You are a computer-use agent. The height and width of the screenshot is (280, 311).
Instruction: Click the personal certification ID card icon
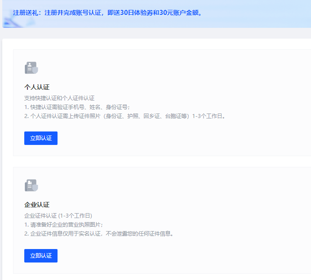[31, 68]
